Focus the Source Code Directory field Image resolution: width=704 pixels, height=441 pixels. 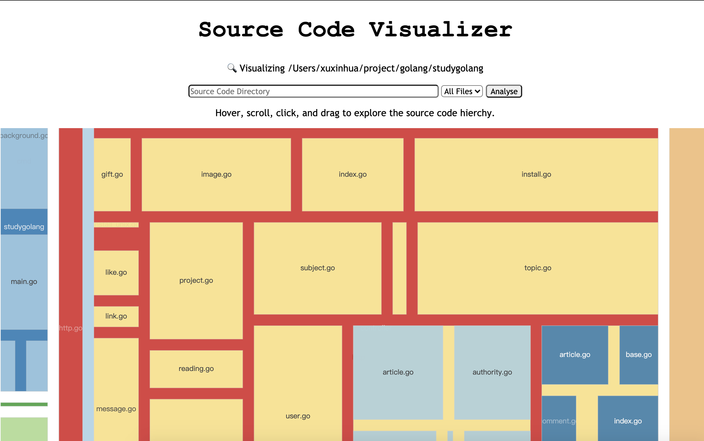tap(313, 91)
